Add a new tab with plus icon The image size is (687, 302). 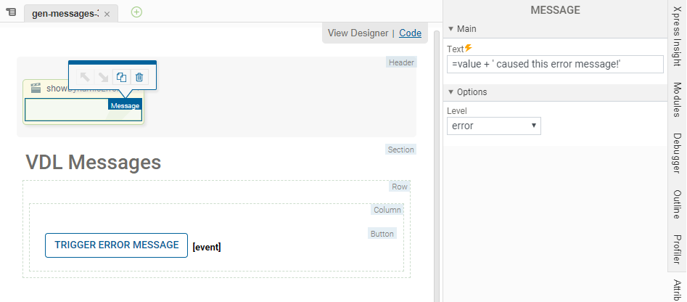coord(136,12)
